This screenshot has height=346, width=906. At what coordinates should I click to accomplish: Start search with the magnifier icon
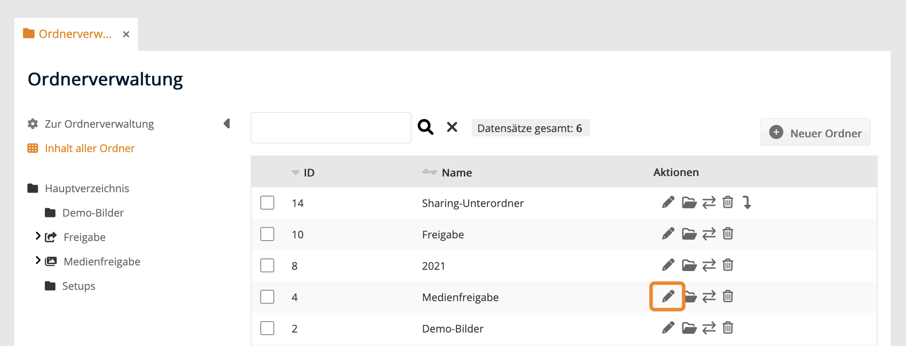[x=426, y=127]
